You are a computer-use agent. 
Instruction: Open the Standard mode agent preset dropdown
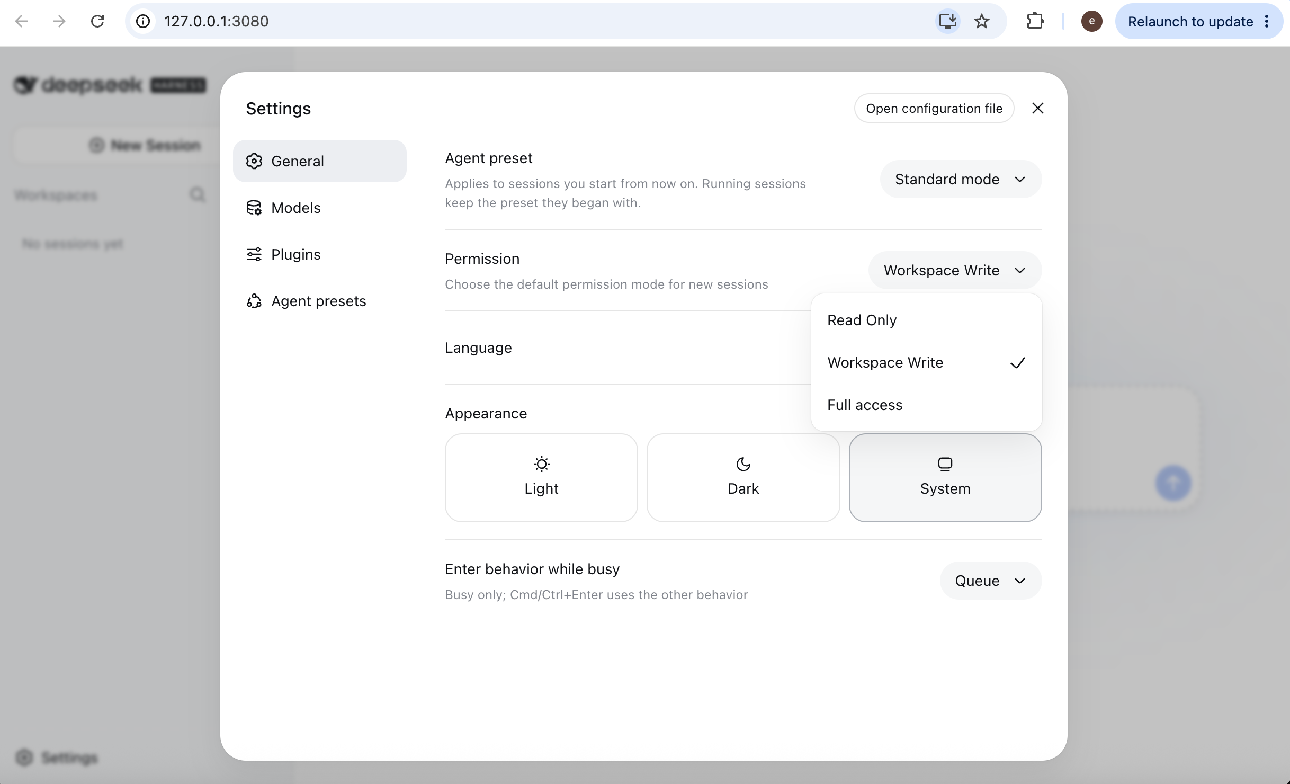tap(961, 179)
